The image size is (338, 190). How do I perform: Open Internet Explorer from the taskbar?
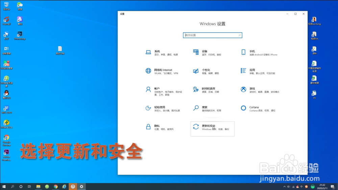[x=64, y=187]
